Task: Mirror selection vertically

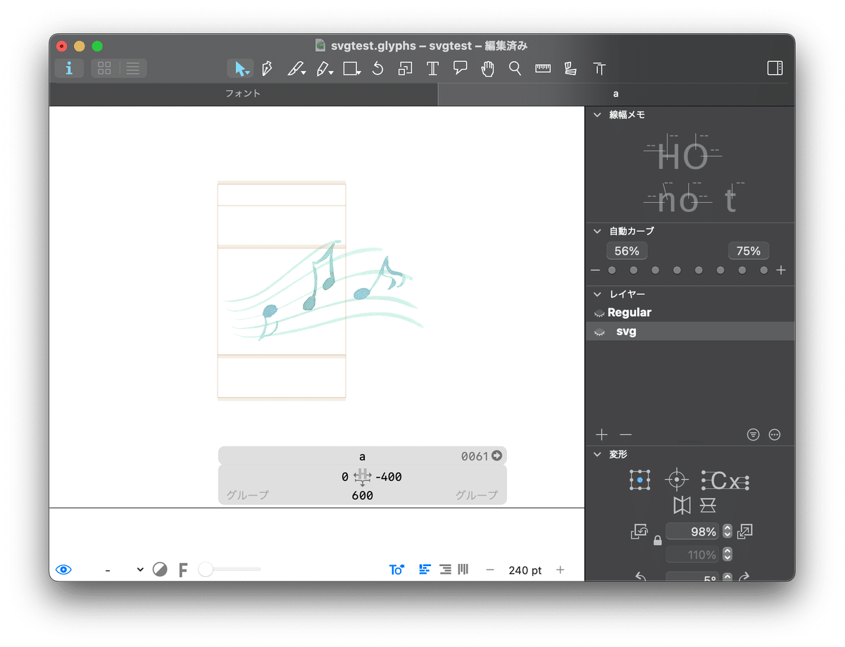Action: (708, 505)
